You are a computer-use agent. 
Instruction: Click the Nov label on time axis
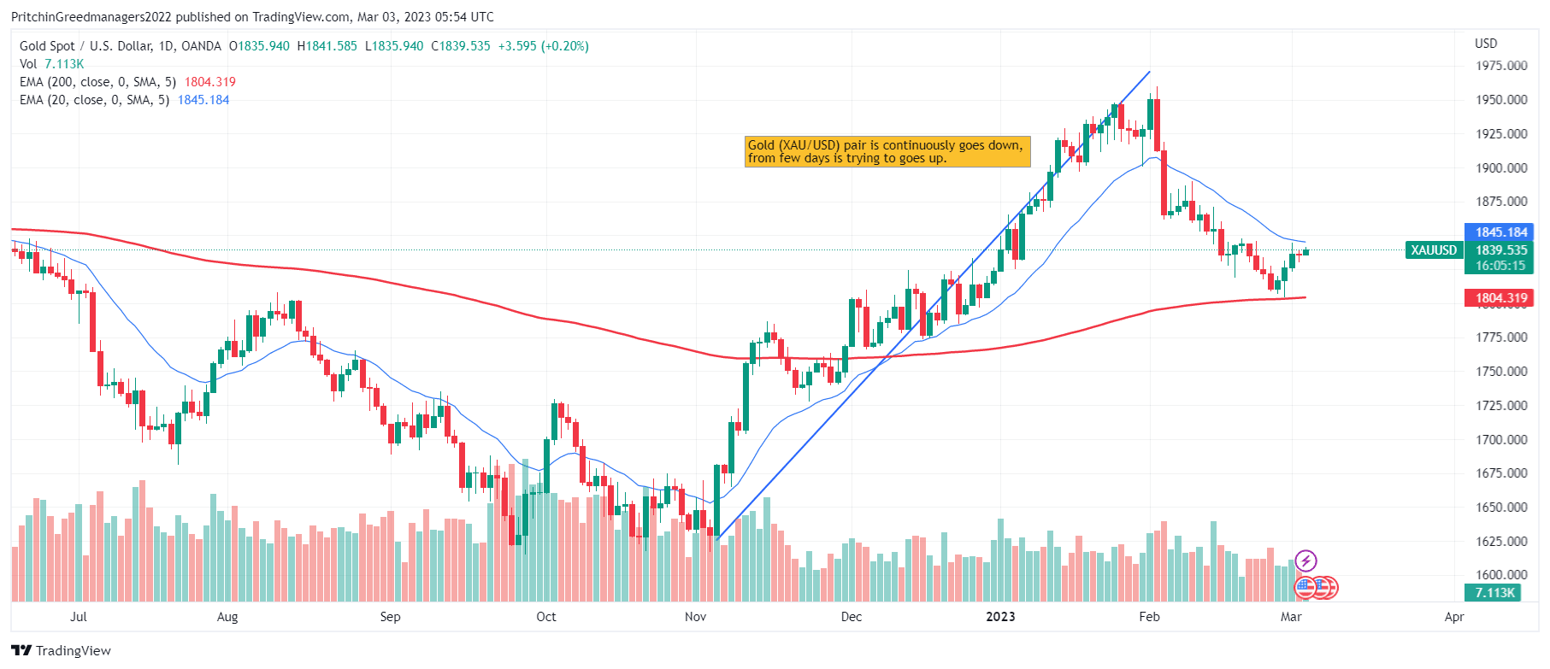pos(696,617)
